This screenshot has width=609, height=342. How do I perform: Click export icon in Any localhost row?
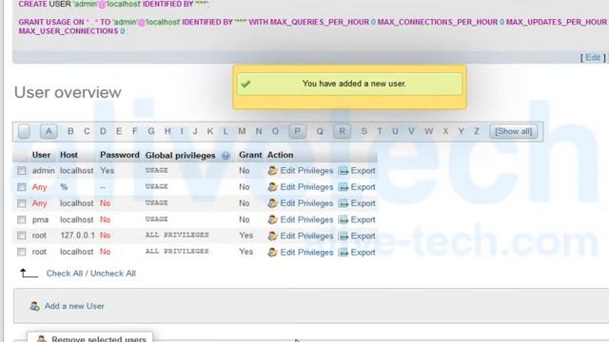343,203
